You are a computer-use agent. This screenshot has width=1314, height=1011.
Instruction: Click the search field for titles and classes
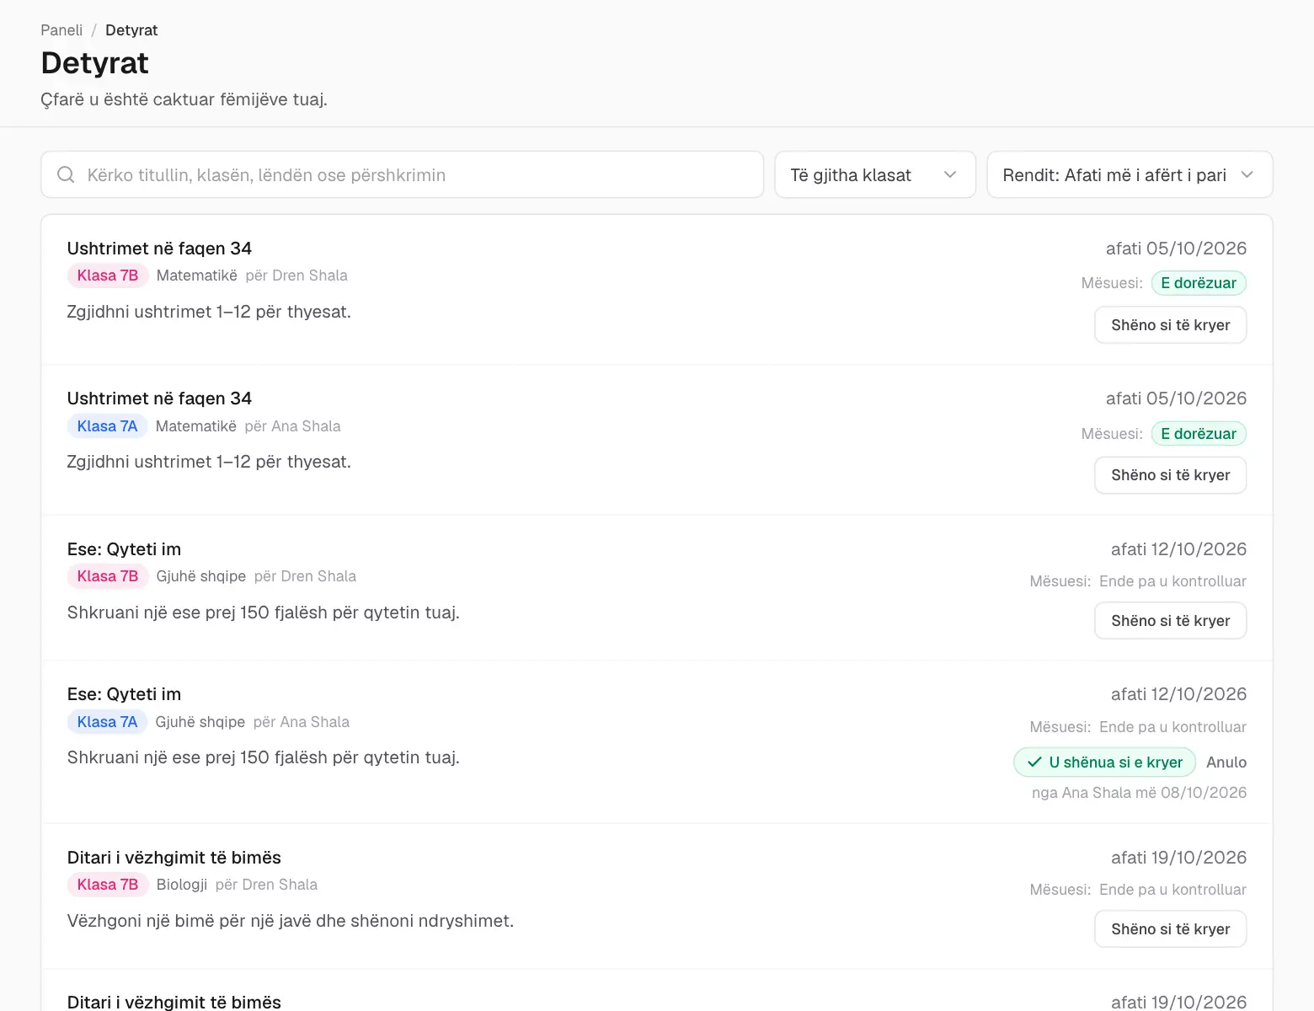403,174
